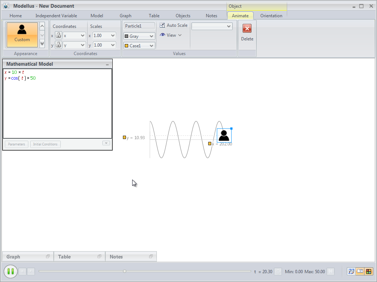The height and width of the screenshot is (282, 377).
Task: Click the Object contextual tab header
Action: point(257,6)
